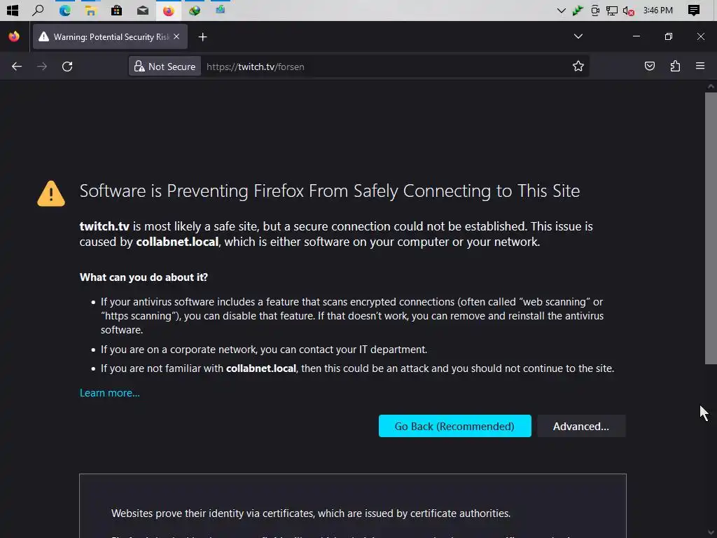Open the Windows Start menu

pyautogui.click(x=13, y=11)
